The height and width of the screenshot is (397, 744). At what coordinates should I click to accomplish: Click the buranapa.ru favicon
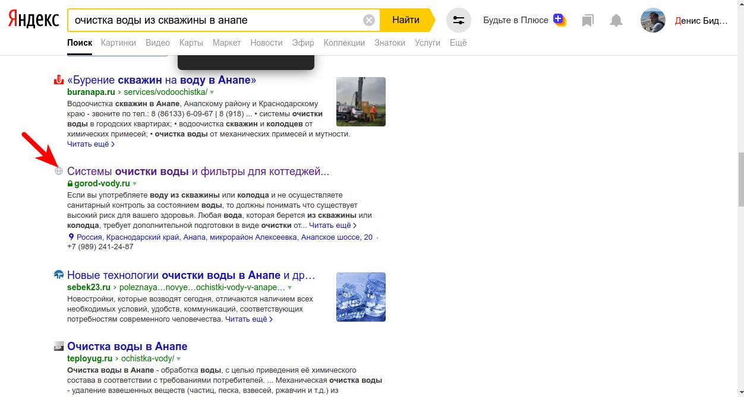point(59,80)
